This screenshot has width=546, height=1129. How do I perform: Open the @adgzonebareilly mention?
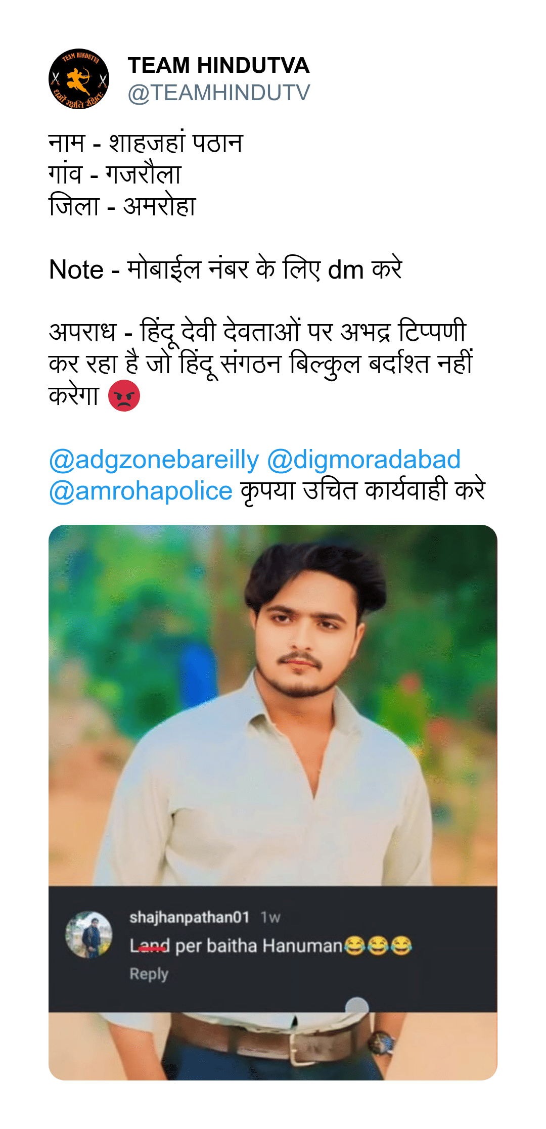(x=154, y=460)
